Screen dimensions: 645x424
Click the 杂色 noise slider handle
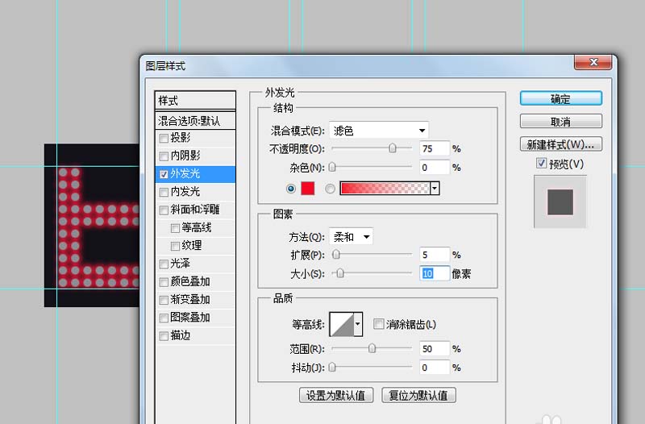tap(332, 167)
